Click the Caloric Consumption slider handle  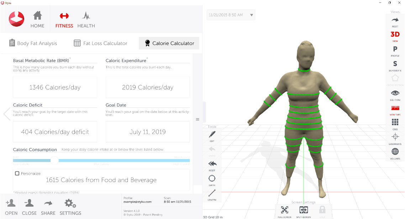click(54, 160)
